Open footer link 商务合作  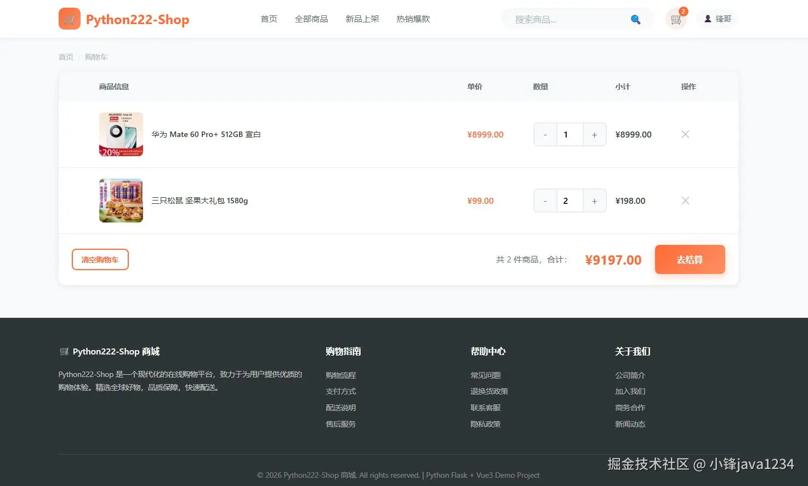click(630, 408)
